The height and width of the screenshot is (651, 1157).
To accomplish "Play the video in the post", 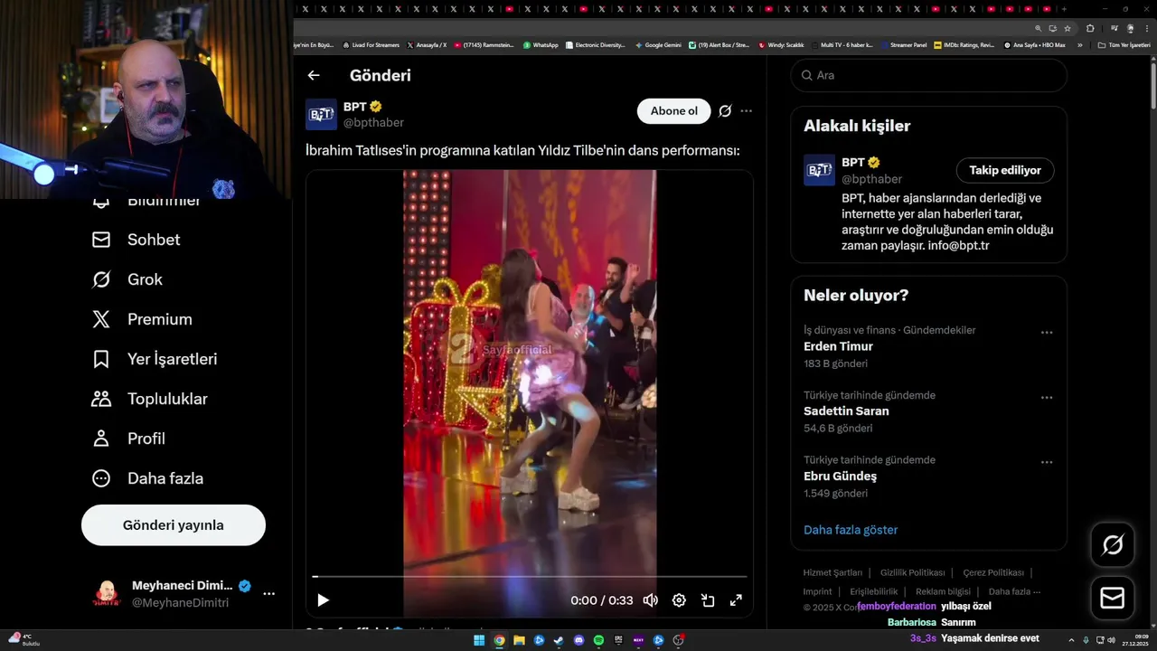I will (x=323, y=600).
